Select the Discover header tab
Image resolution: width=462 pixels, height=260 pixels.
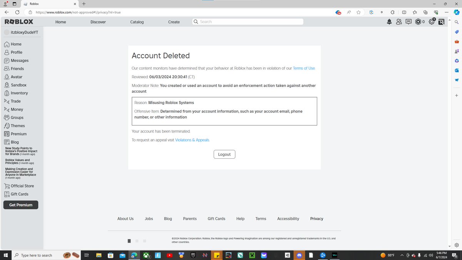[x=98, y=22]
